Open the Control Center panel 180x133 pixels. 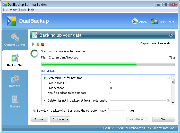[x=15, y=40]
